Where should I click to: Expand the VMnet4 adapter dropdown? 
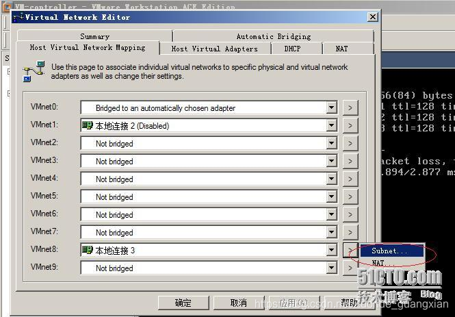click(x=331, y=179)
